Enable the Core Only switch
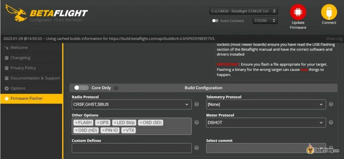The image size is (344, 159). 81,88
